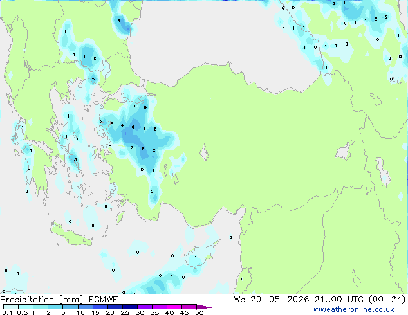408x315 pixels.
Task: Click the legend scale label '40'
Action: (x=169, y=312)
